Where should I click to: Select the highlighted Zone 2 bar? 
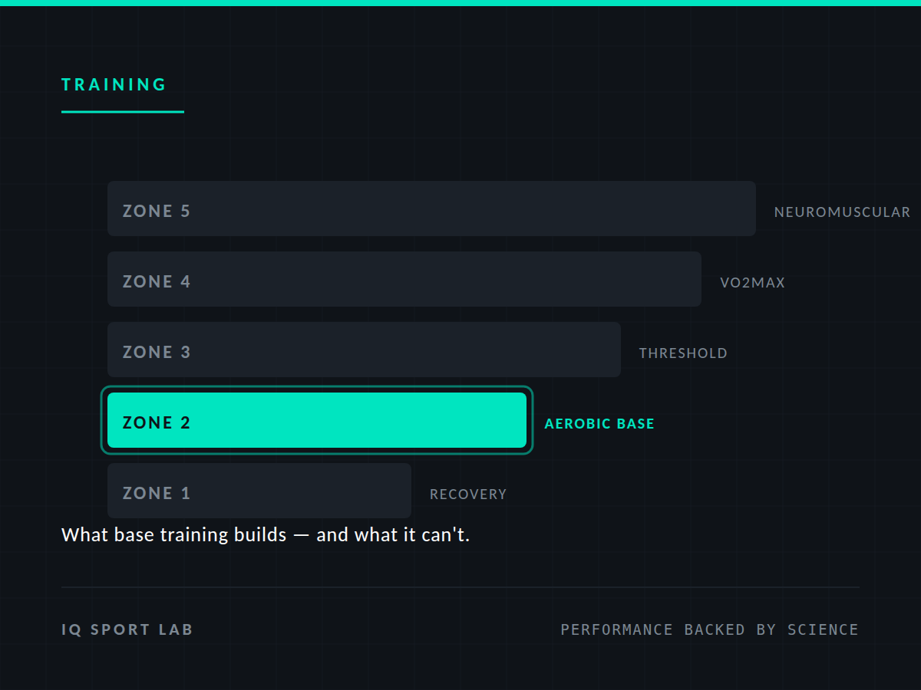pos(317,420)
